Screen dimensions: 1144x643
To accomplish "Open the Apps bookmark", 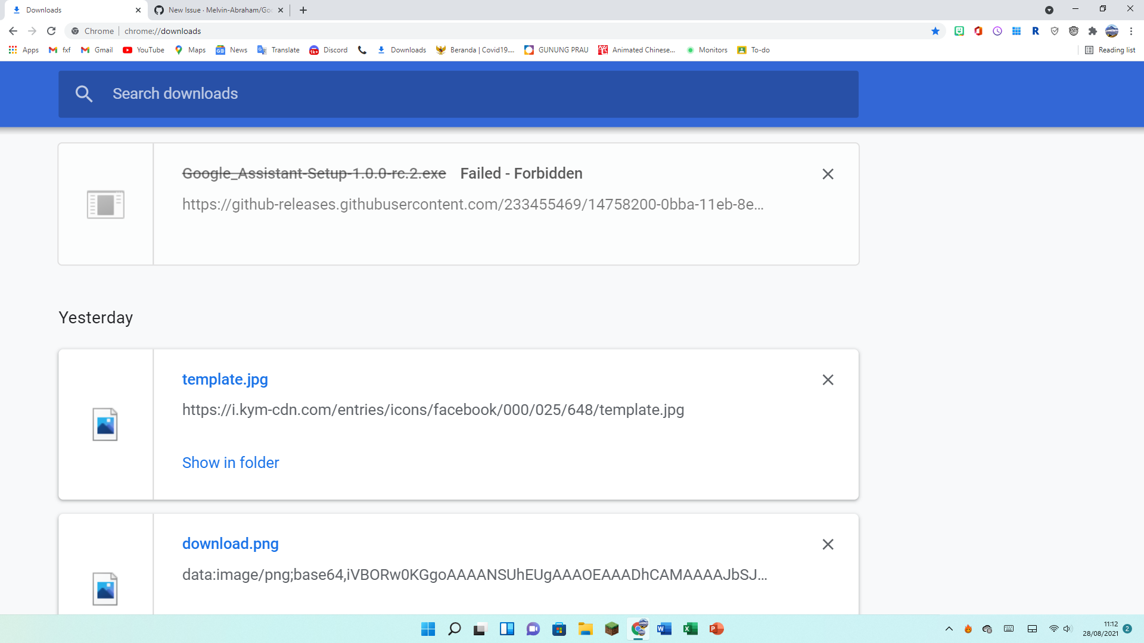I will [24, 50].
